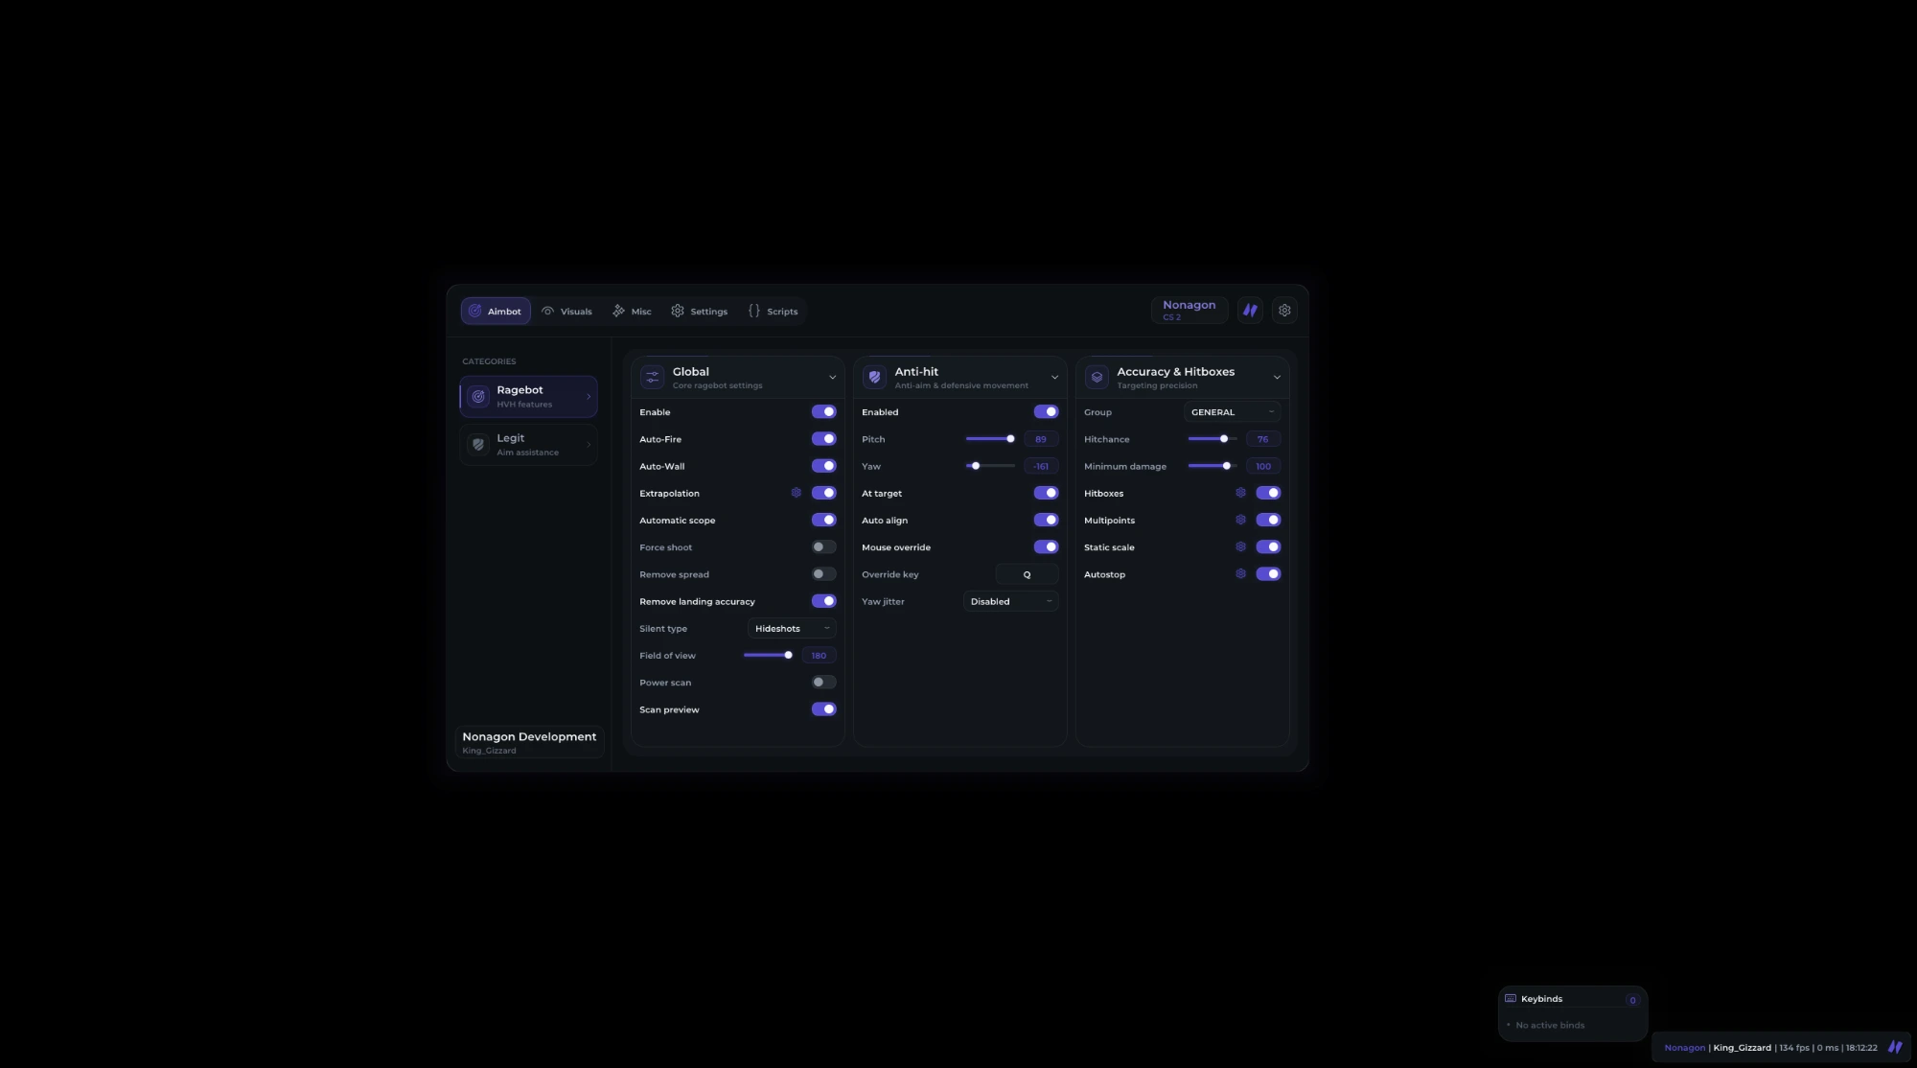Open Multipoints gear settings

pyautogui.click(x=1240, y=520)
